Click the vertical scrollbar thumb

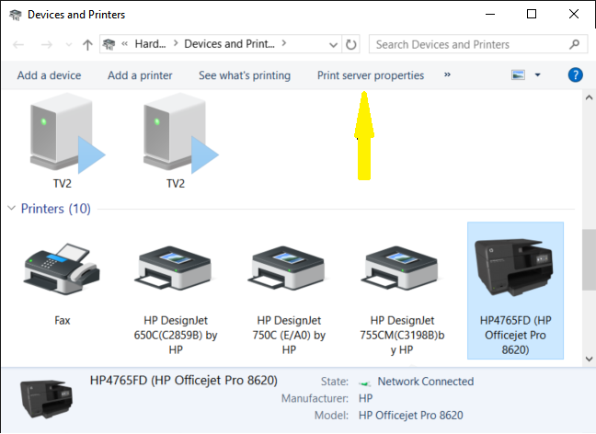click(589, 260)
